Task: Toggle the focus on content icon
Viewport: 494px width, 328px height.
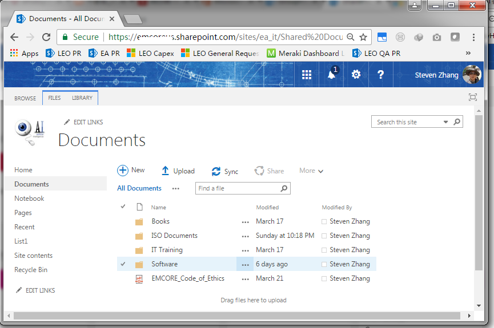Action: tap(472, 98)
